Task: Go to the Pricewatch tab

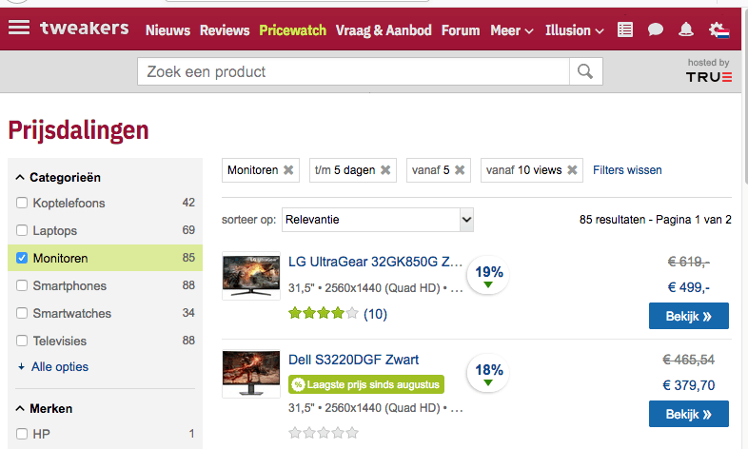Action: 293,30
